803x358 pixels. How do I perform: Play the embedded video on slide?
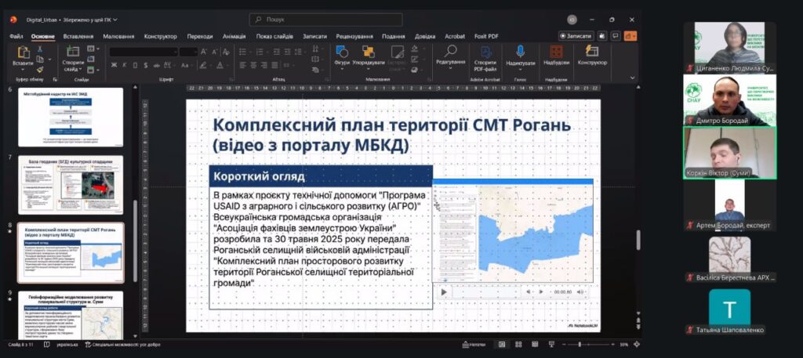point(444,291)
